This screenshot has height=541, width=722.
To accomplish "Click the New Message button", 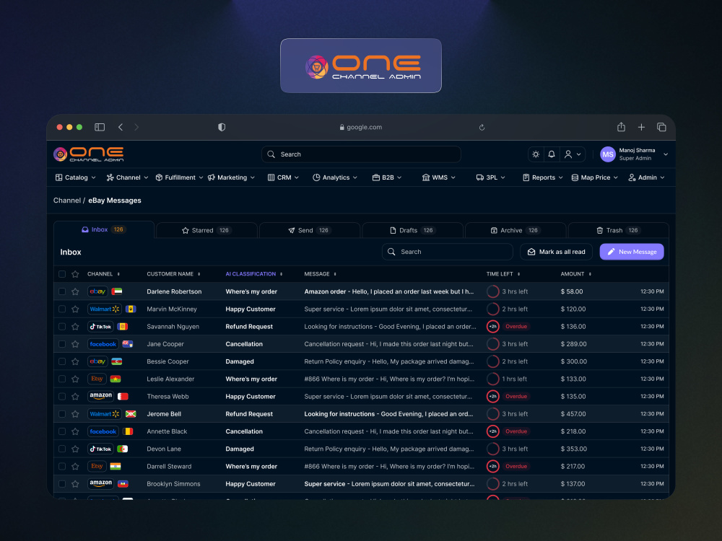I will (x=631, y=252).
